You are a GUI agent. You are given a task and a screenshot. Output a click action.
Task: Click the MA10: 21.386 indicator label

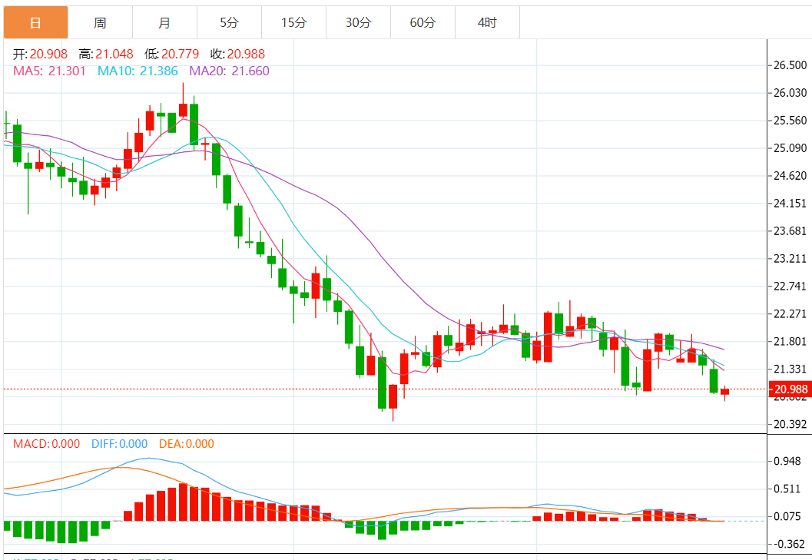[138, 71]
